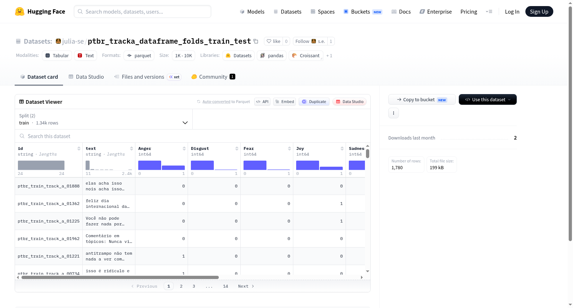This screenshot has height=308, width=573.
Task: Select the 1K - 10K size tag
Action: [184, 55]
